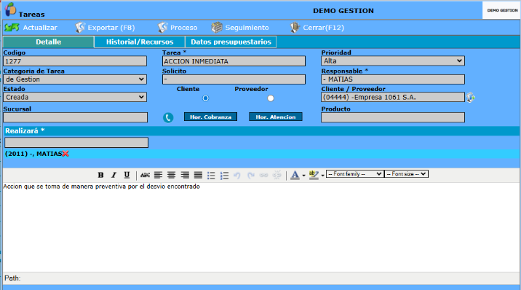Click the Codigo field with 1277

pos(75,61)
